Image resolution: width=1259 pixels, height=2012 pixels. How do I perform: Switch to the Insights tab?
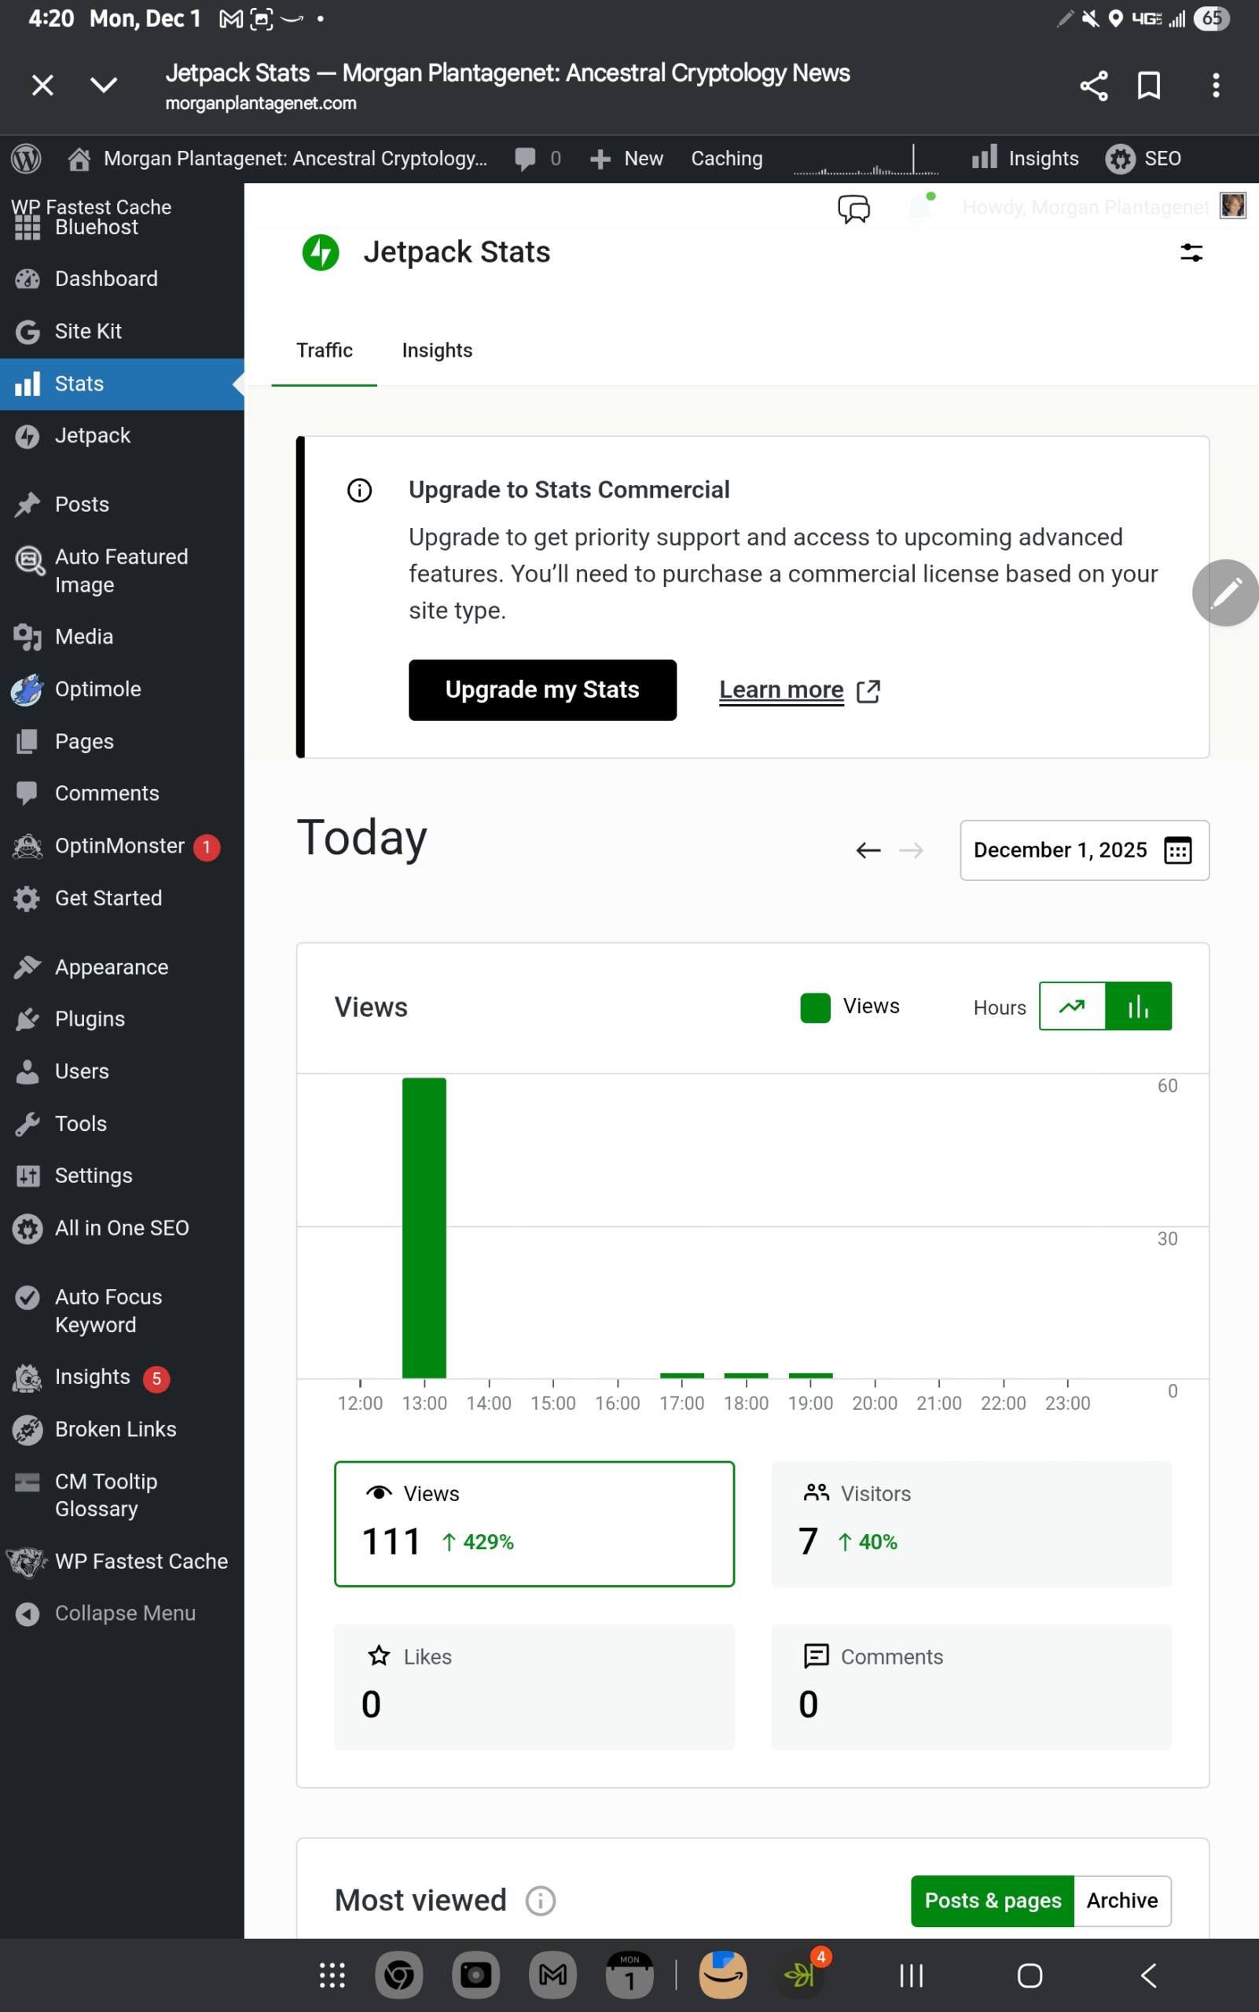pyautogui.click(x=437, y=351)
